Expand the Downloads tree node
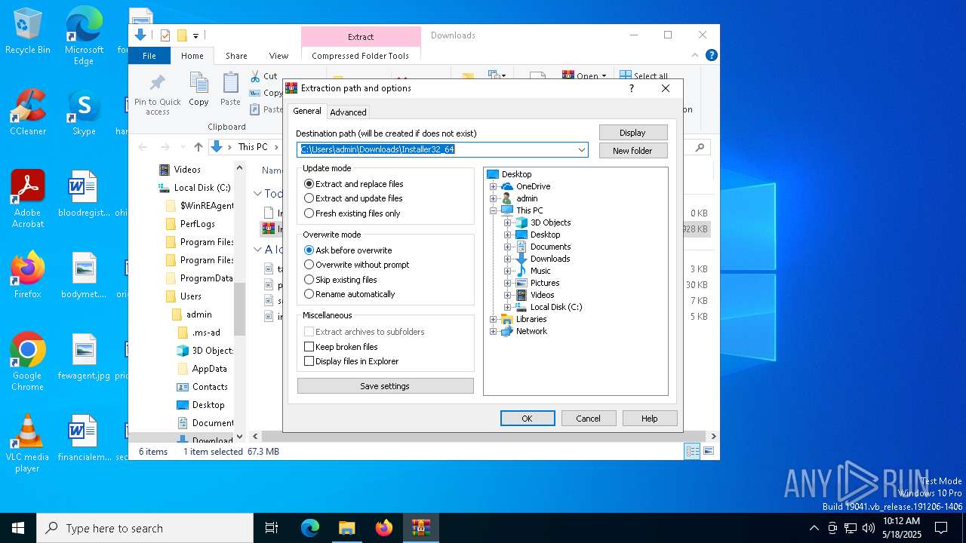Image resolution: width=966 pixels, height=543 pixels. pyautogui.click(x=508, y=259)
